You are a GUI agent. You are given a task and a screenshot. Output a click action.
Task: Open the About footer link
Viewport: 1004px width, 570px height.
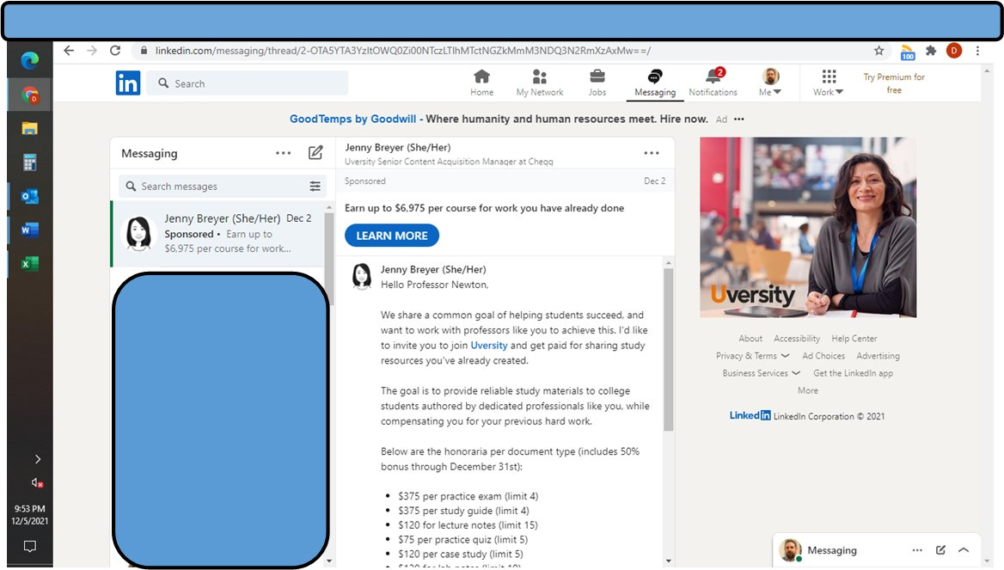[x=750, y=338]
